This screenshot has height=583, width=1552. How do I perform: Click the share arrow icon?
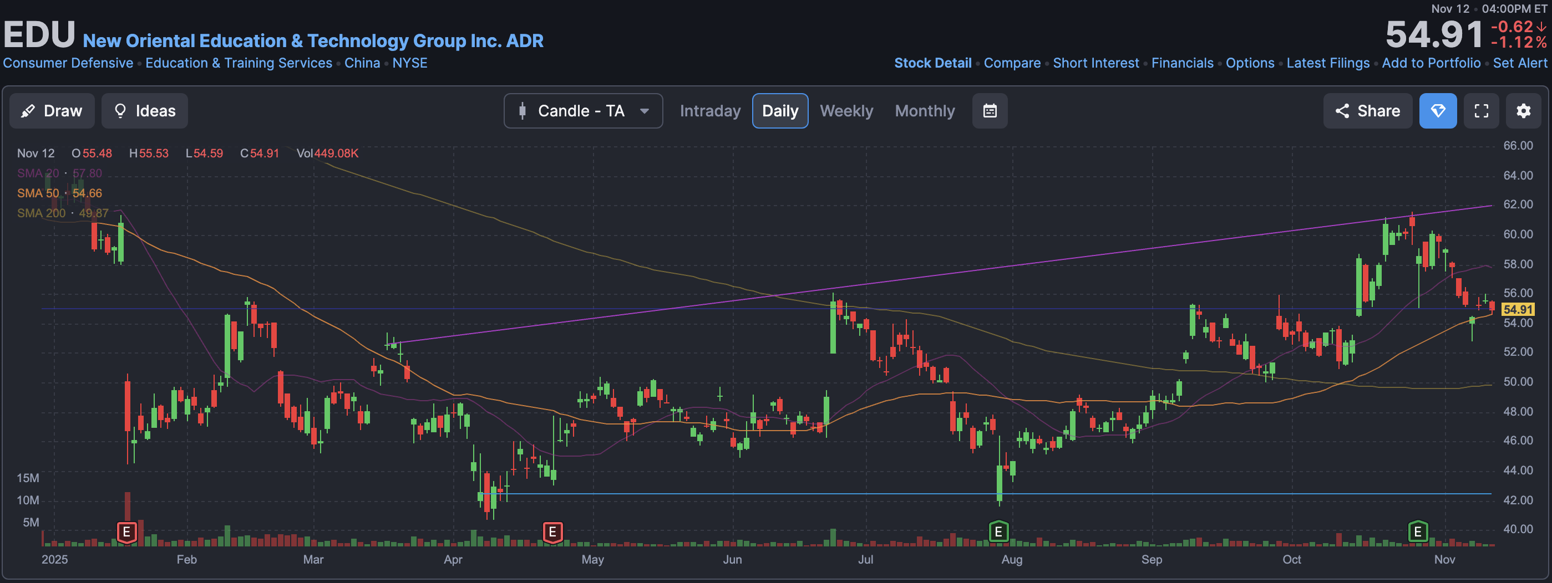click(1342, 111)
